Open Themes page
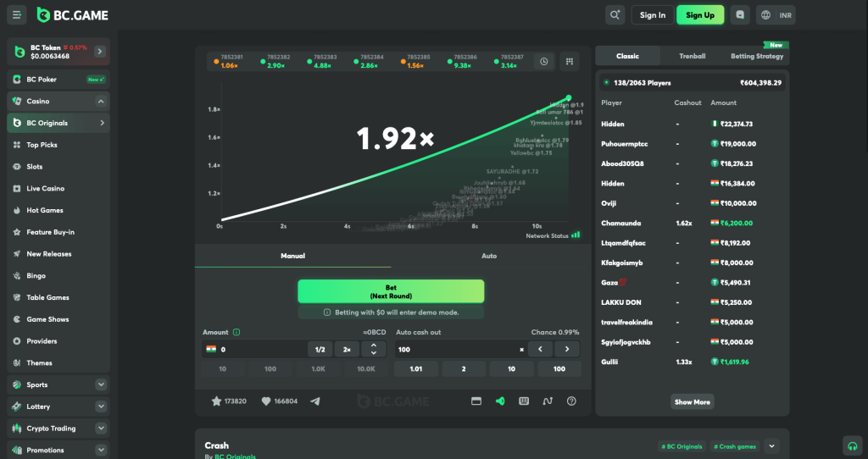The image size is (868, 459). coord(58,362)
